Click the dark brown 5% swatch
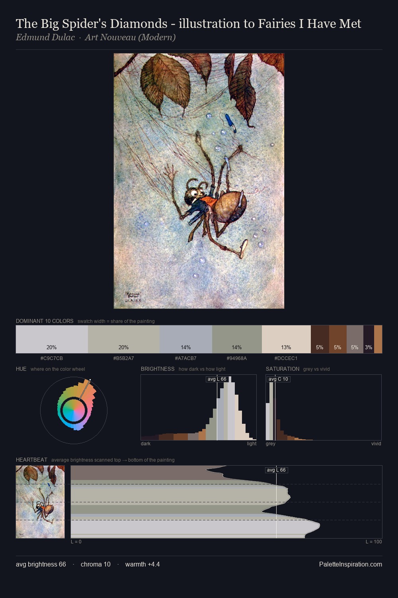Screen dimensions: 398x598 [320, 339]
